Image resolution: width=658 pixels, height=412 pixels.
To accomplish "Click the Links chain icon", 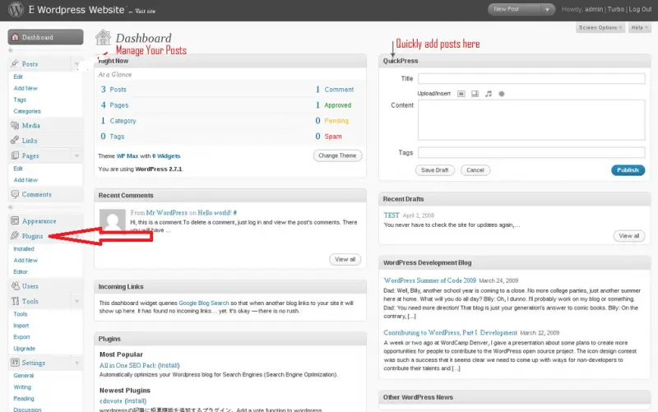I will pos(15,140).
